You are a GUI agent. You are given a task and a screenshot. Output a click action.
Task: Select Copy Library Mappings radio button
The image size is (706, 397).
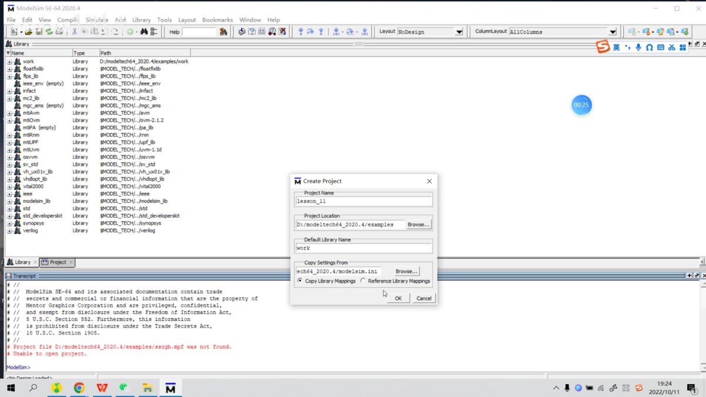300,281
